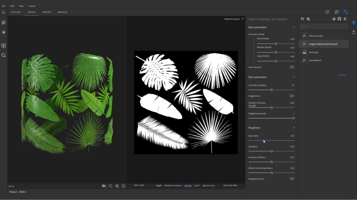
Task: Click the save icon above the layer stack
Action: pos(302,19)
